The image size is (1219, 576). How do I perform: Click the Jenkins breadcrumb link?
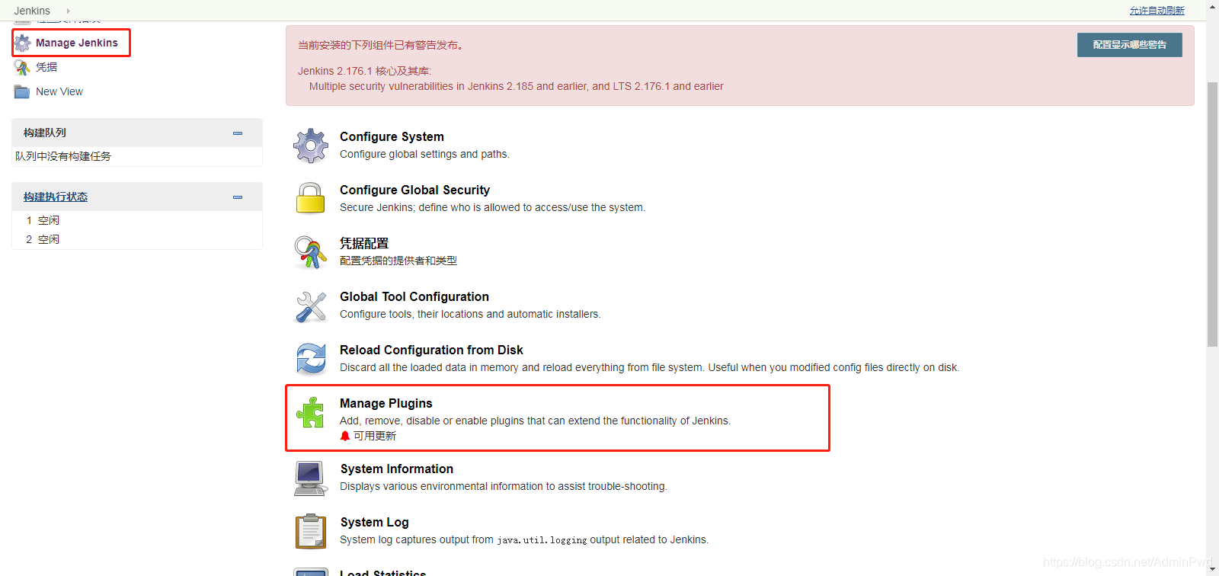point(32,11)
